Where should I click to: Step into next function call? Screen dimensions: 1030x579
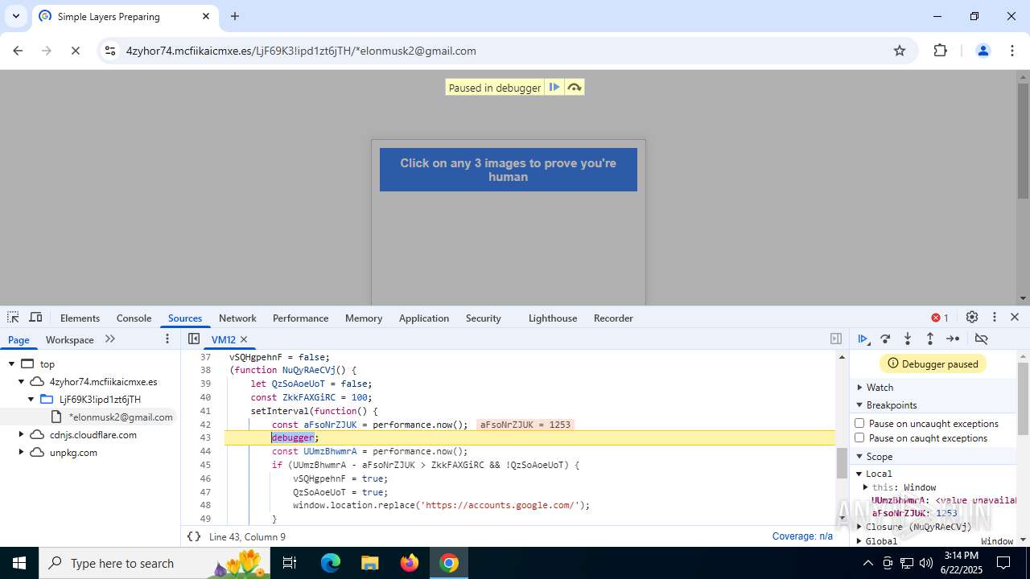click(908, 339)
